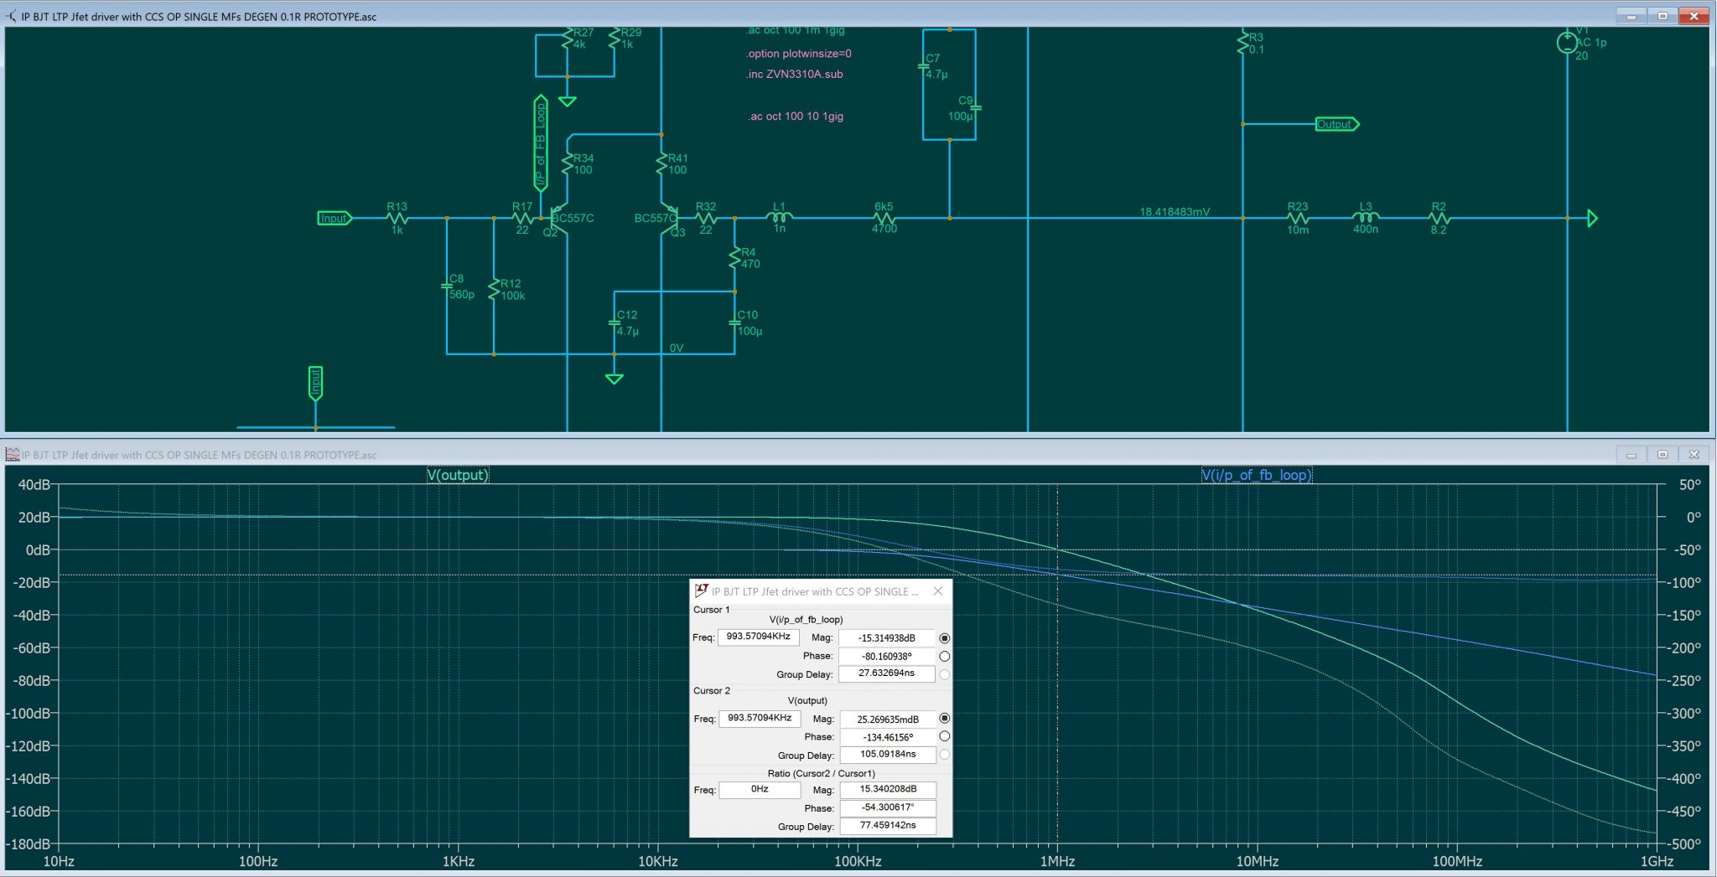Select resistor R32 22 symbol
Image resolution: width=1717 pixels, height=877 pixels.
point(706,218)
